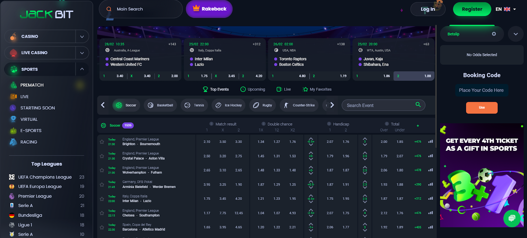The image size is (527, 238).
Task: Favorite the Barcelona - Atletico Madrid star
Action: click(x=102, y=227)
